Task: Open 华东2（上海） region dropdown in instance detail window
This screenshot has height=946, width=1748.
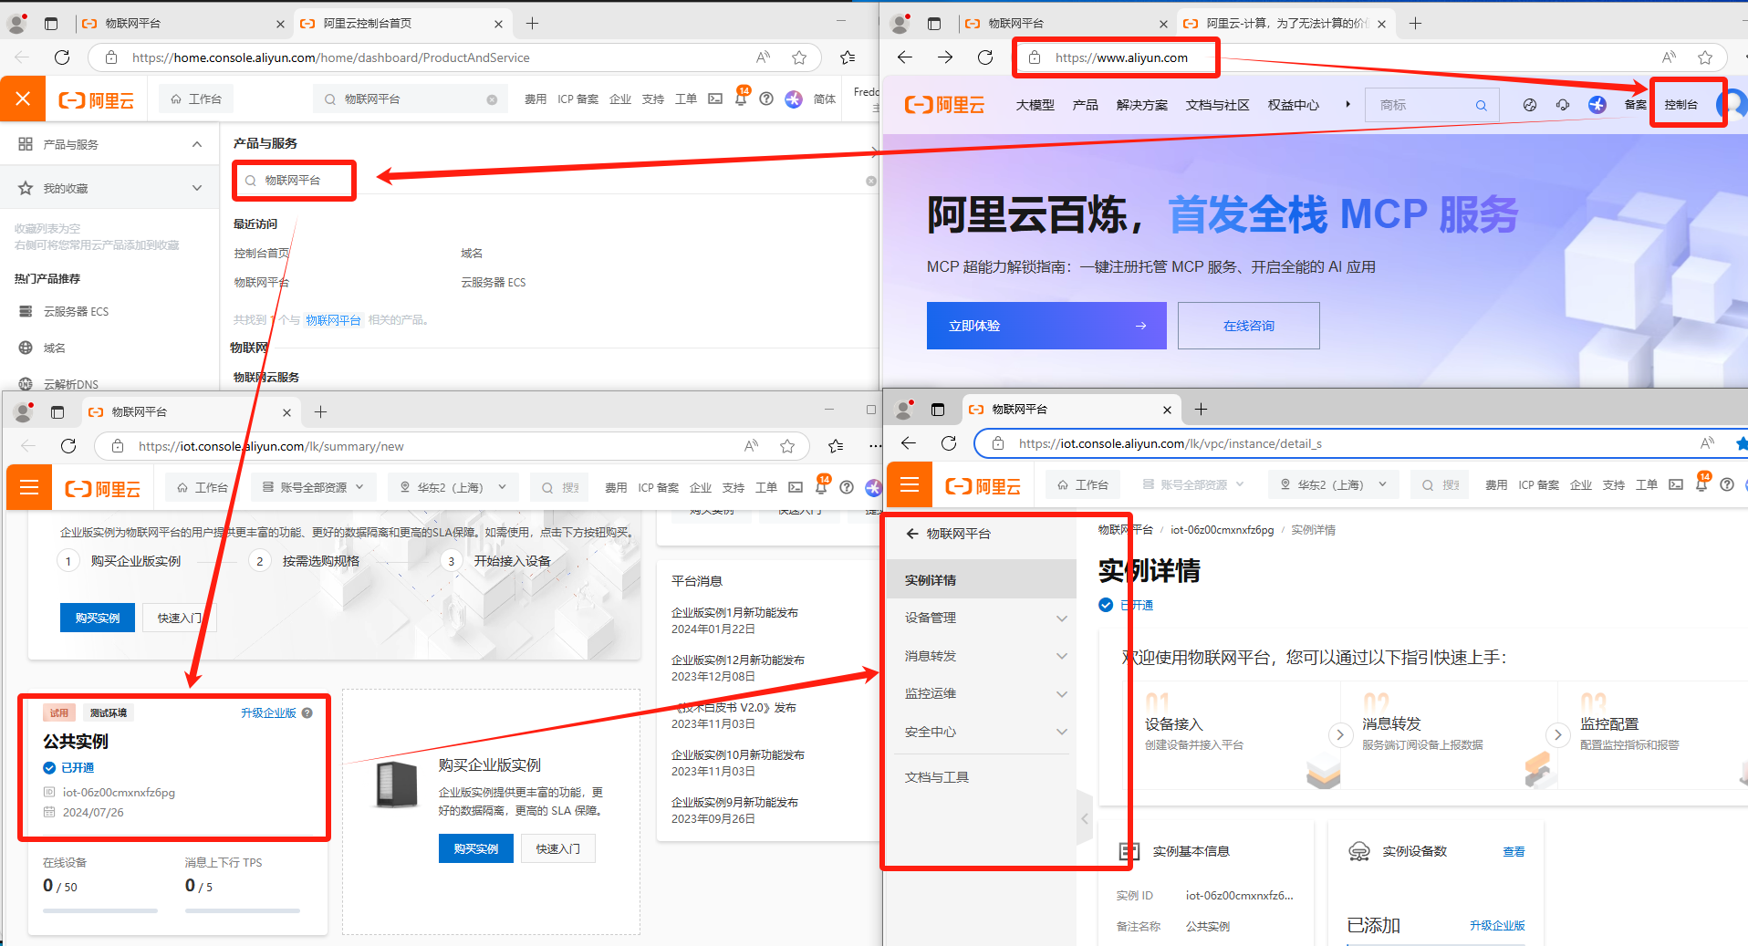Action: pos(1333,484)
